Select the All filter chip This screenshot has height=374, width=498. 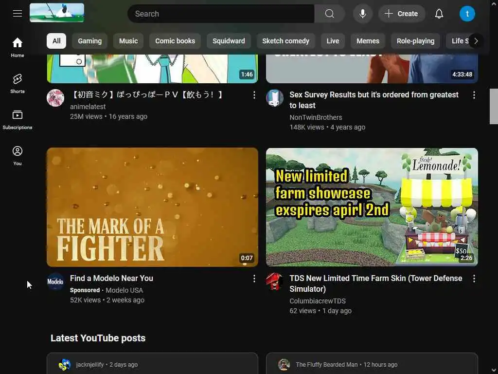coord(56,41)
